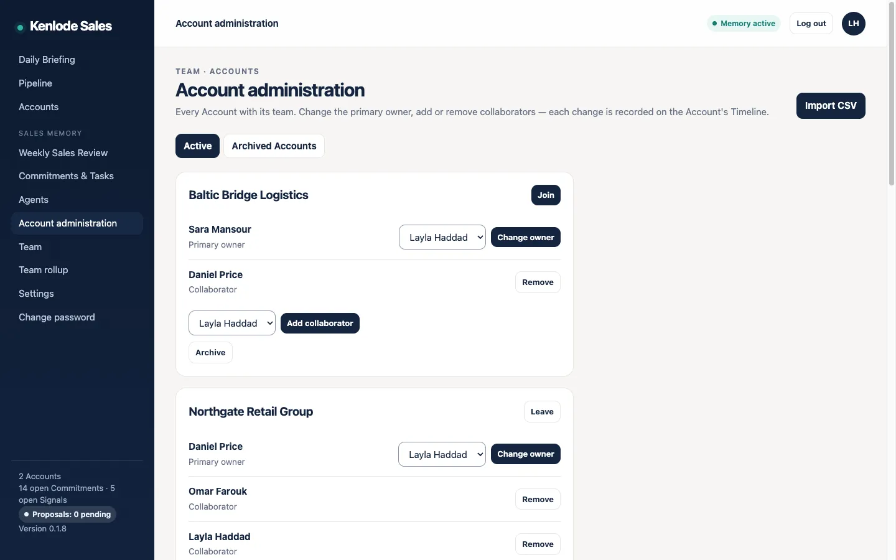Go to Settings

click(77, 294)
